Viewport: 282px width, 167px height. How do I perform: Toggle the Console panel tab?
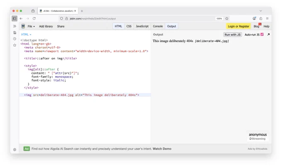[158, 26]
